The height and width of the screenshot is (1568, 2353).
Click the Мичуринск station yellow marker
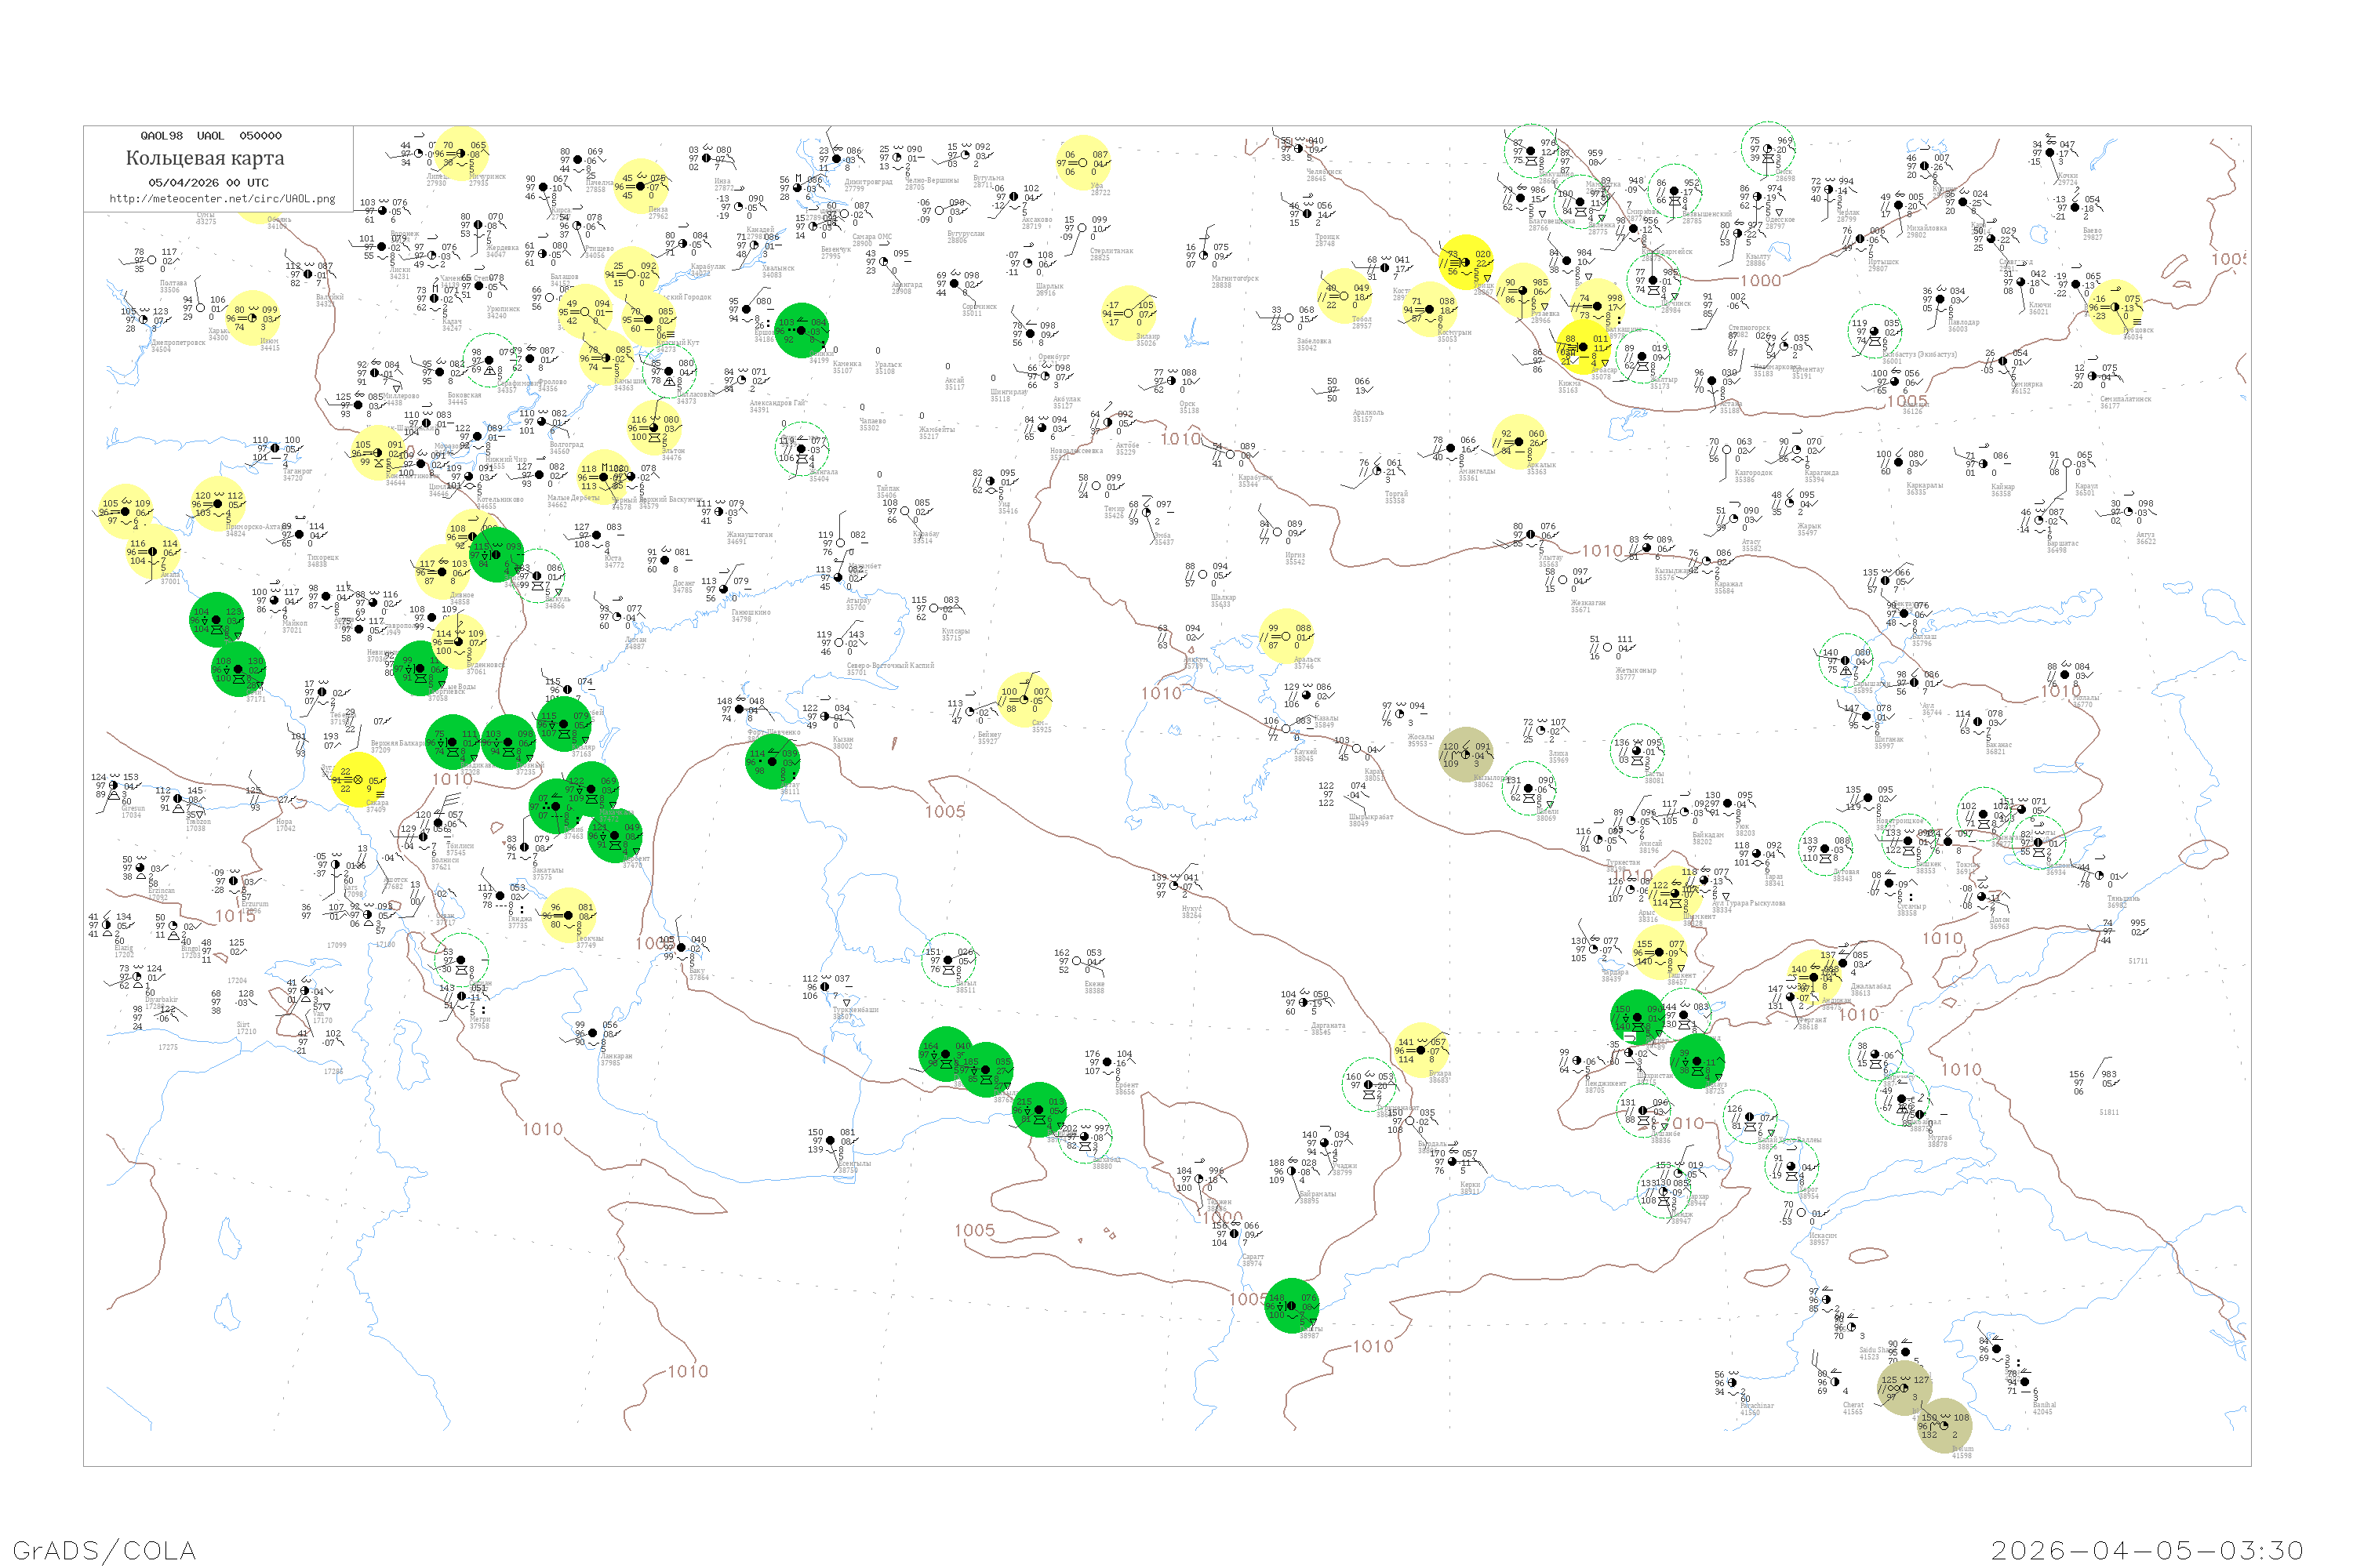pyautogui.click(x=462, y=155)
